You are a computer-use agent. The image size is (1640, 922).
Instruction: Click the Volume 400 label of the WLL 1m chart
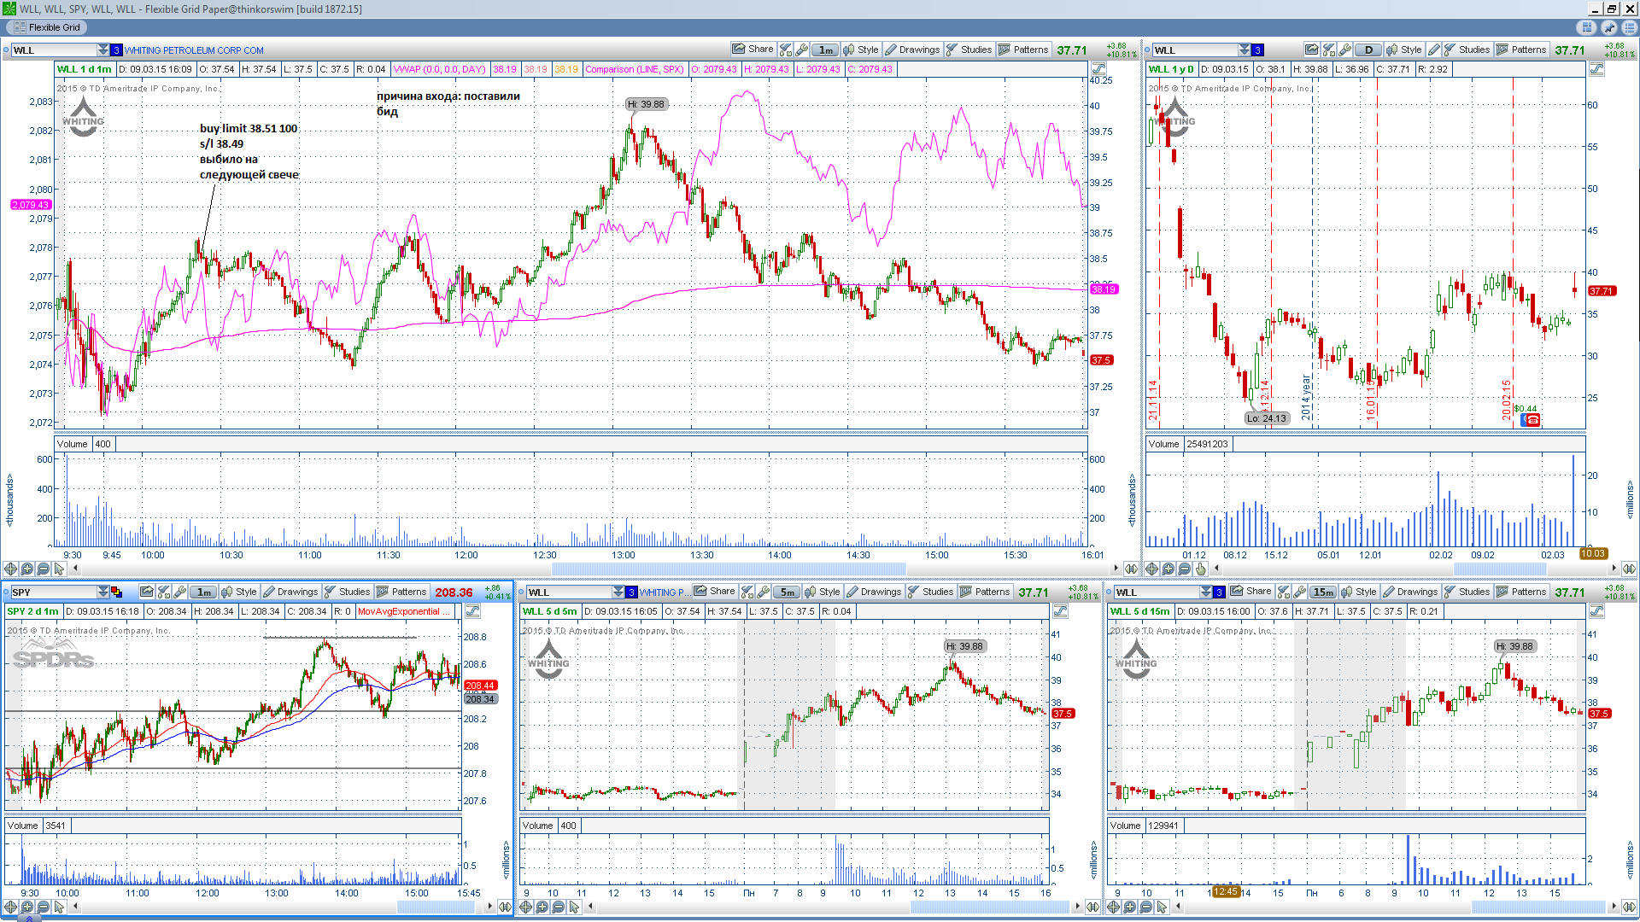coord(85,444)
